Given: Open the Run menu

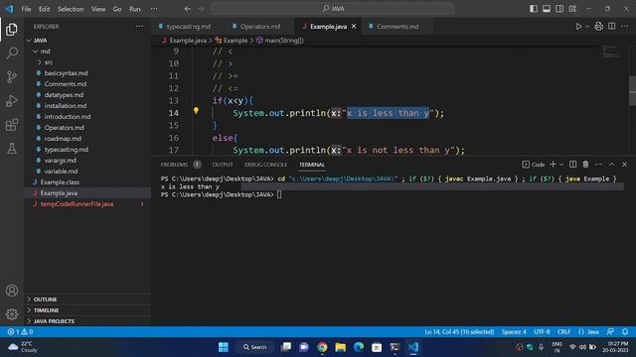Looking at the screenshot, I should coord(135,9).
